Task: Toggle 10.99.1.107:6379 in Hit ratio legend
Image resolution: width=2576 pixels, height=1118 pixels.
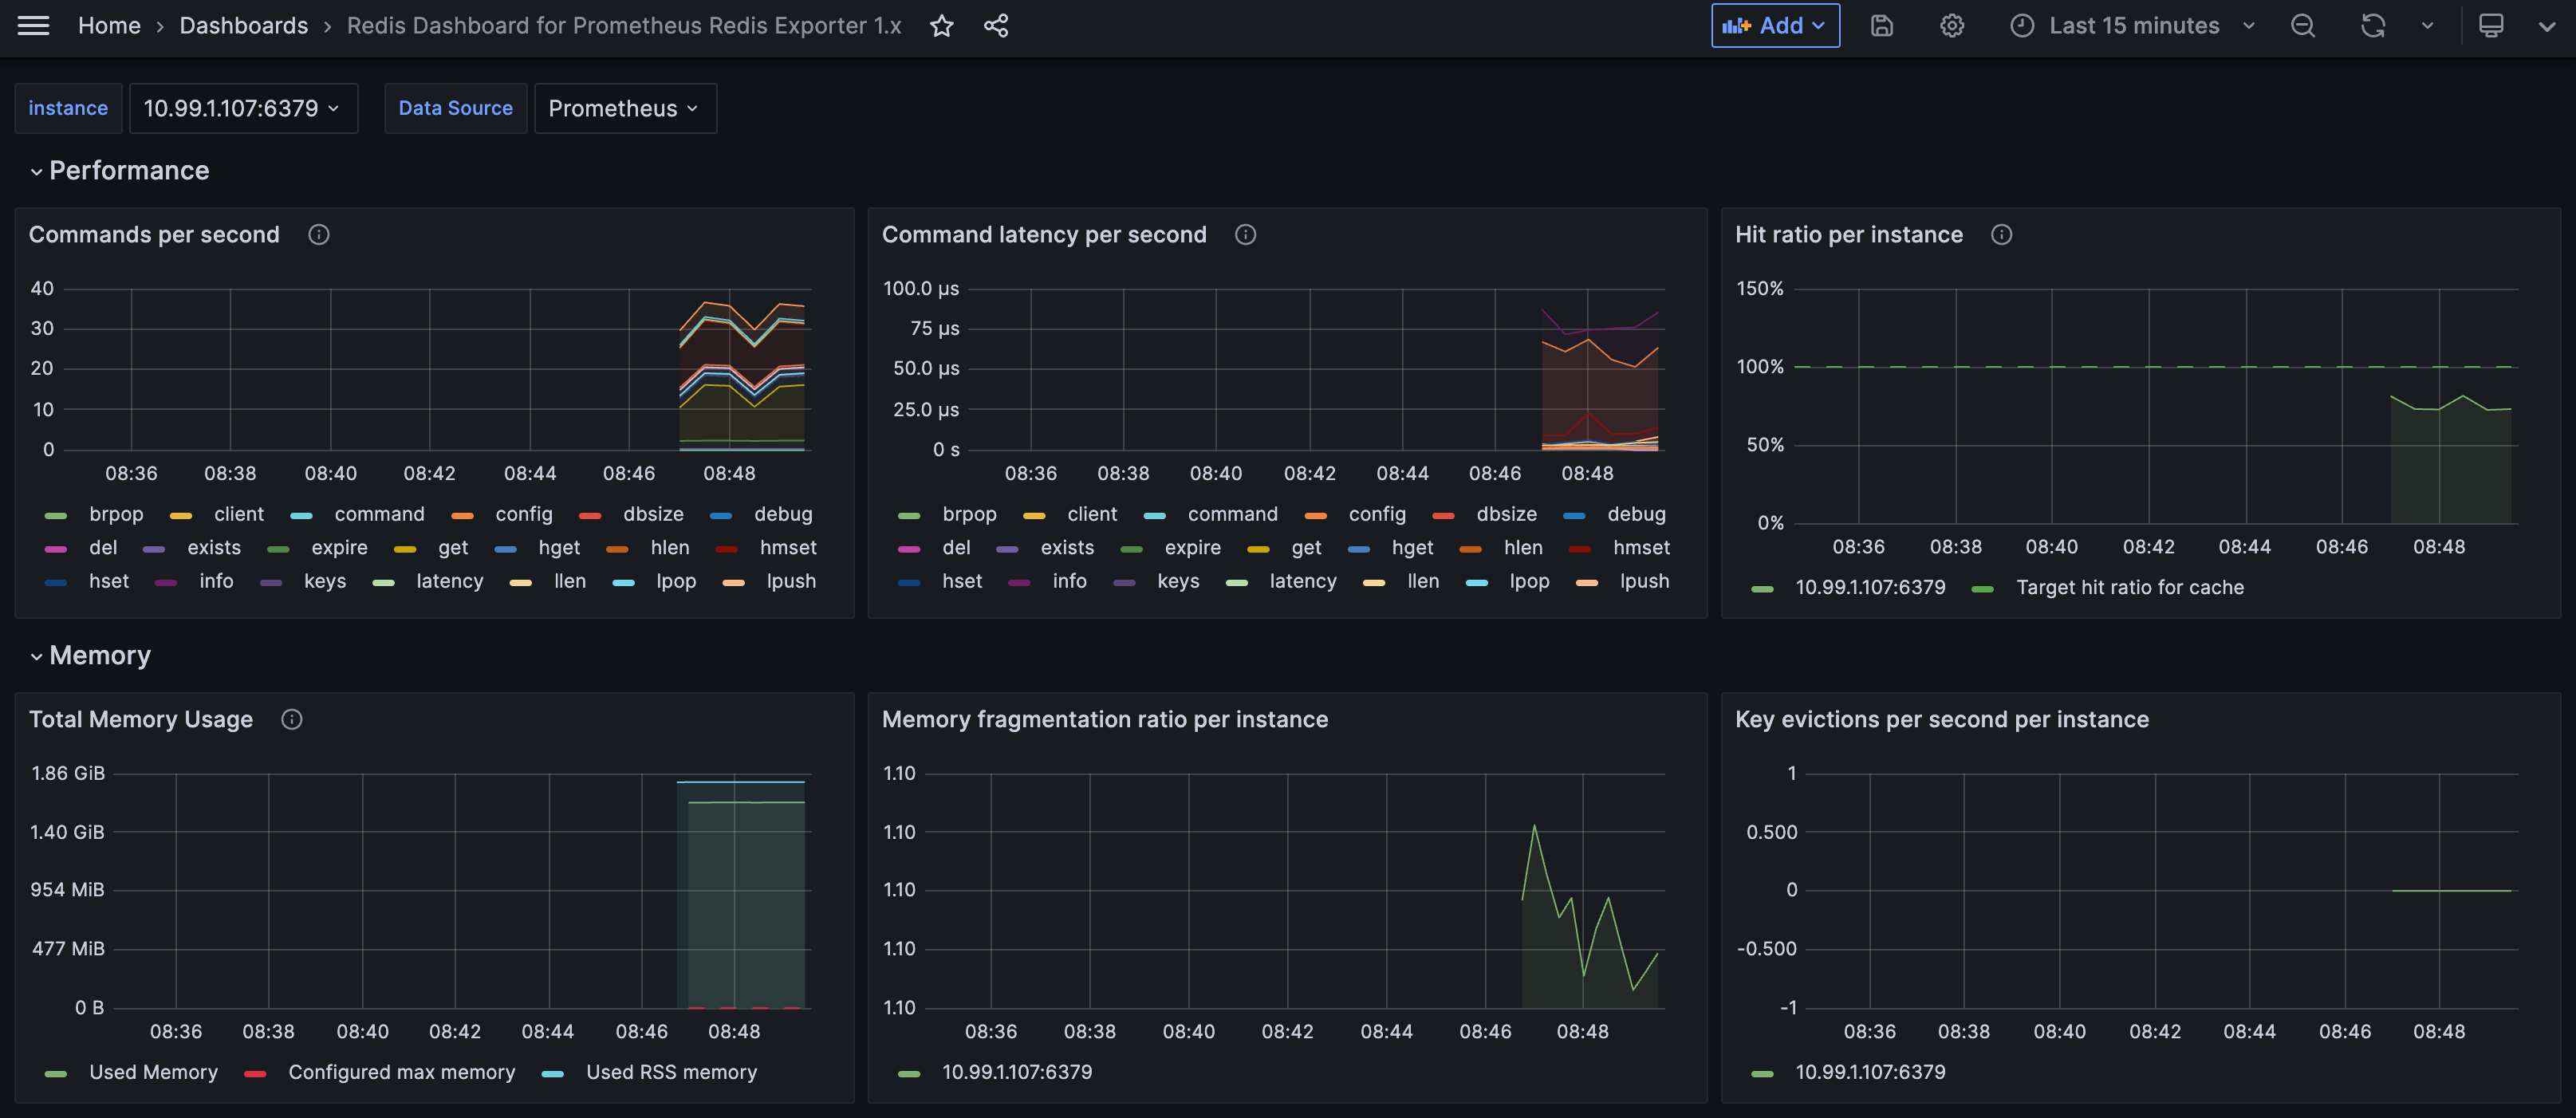Action: [x=1870, y=588]
